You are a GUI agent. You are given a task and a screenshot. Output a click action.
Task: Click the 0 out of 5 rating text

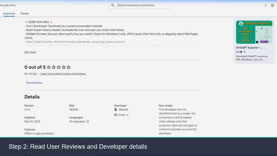point(35,67)
